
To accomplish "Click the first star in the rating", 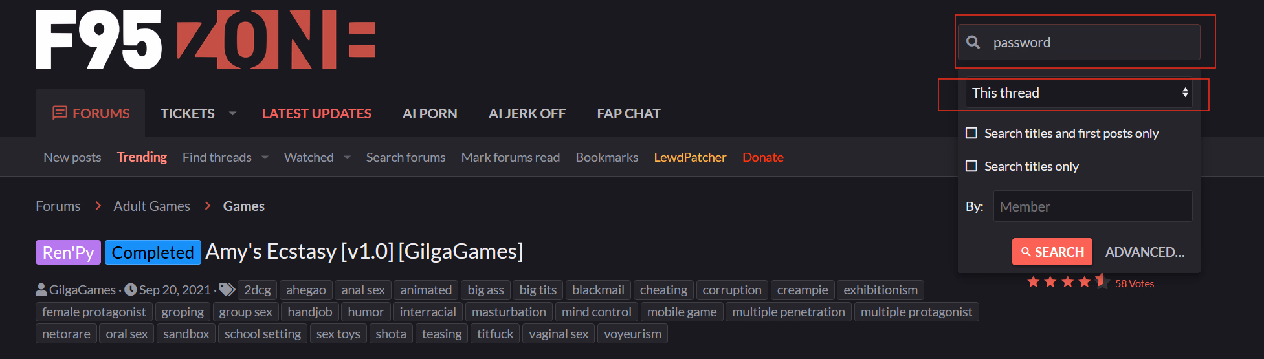I will [x=1033, y=282].
